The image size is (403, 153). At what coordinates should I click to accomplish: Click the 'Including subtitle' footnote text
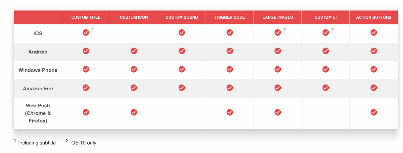37,143
